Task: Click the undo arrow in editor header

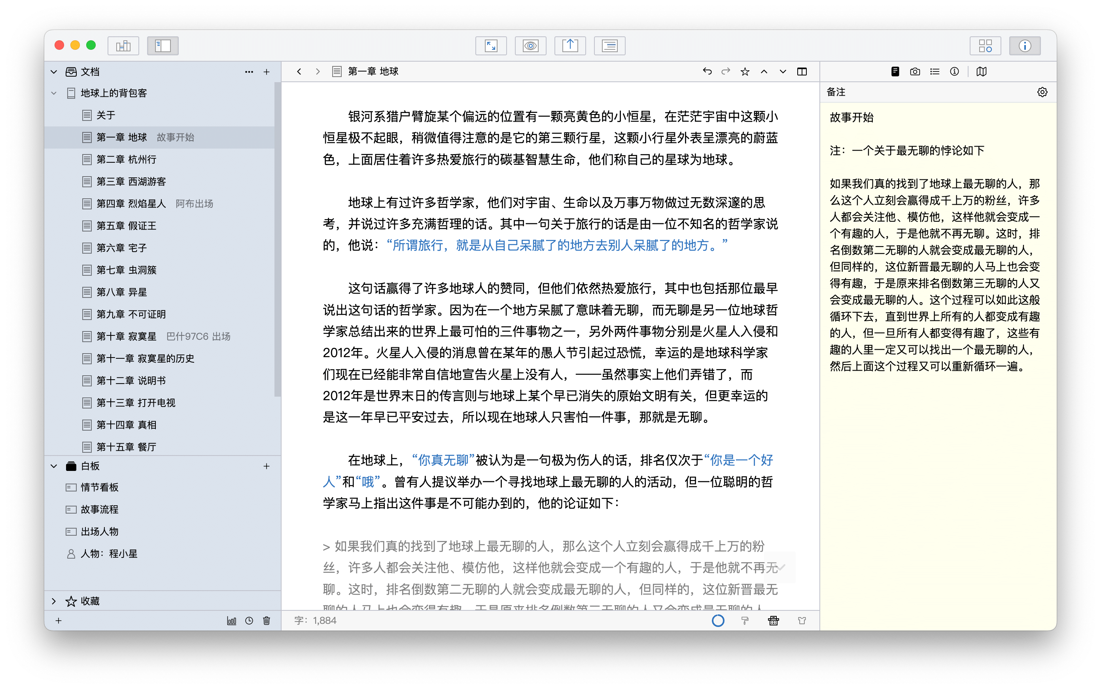Action: (707, 71)
